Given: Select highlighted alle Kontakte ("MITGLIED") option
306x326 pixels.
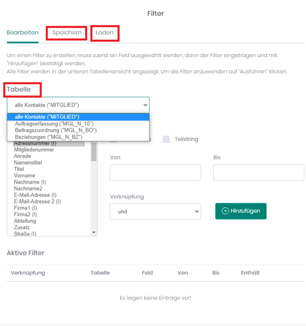Looking at the screenshot, I should pos(78,117).
